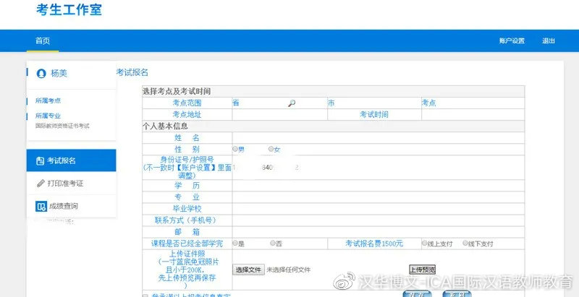Click the 选择文件 button
The image size is (579, 297).
pyautogui.click(x=248, y=270)
